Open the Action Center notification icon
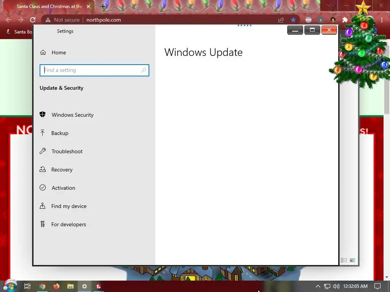The image size is (390, 292). (377, 286)
